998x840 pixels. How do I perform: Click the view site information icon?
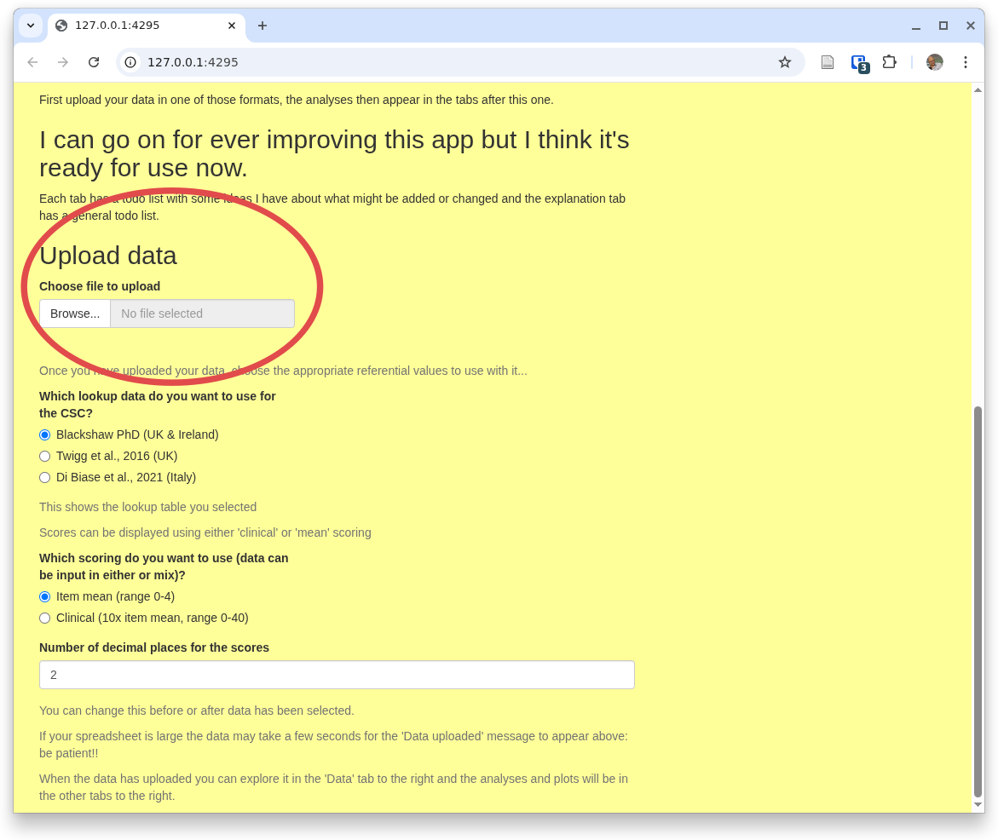[x=130, y=62]
